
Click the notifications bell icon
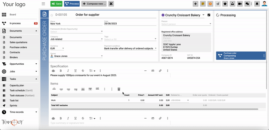(x=257, y=4)
